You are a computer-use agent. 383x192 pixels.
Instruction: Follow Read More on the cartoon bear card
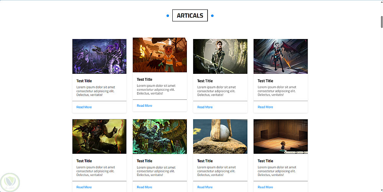[144, 106]
